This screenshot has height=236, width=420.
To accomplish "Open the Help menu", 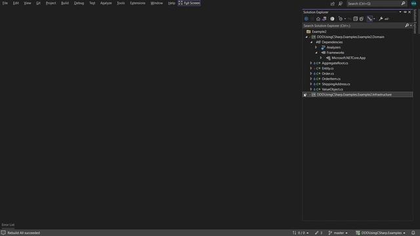I will 171,3.
